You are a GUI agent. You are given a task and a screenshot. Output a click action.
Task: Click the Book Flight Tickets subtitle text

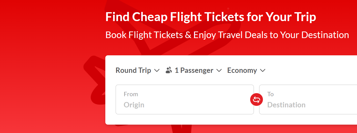pyautogui.click(x=227, y=35)
